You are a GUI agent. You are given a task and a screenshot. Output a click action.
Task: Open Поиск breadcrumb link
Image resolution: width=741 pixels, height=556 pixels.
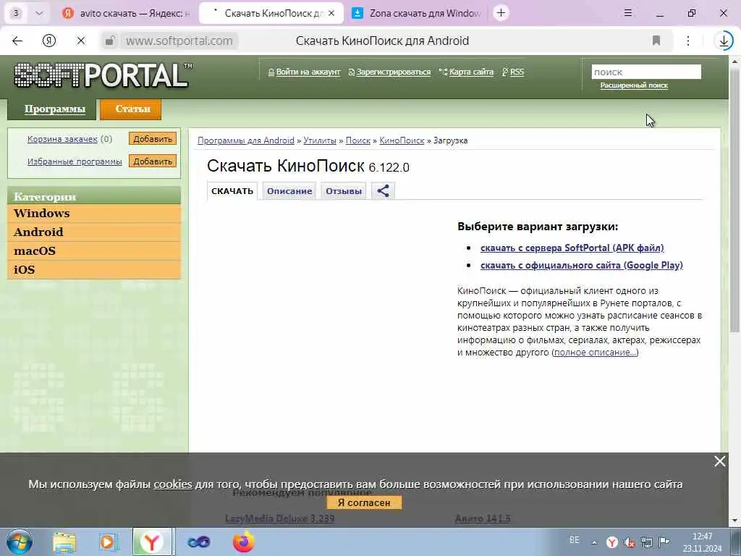click(x=358, y=140)
